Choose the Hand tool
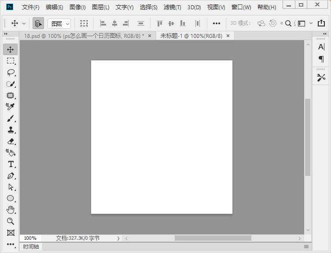 [x=11, y=210]
